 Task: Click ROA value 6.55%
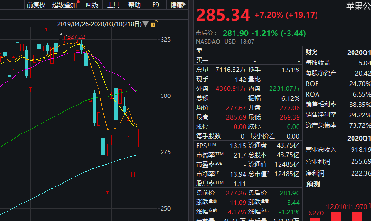pos(362,94)
